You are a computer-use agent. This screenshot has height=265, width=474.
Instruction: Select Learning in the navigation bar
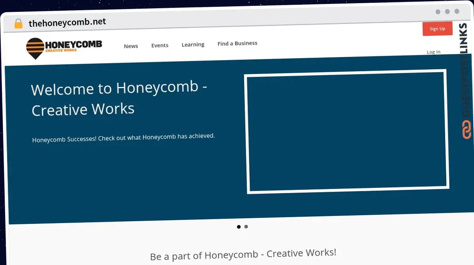[193, 44]
